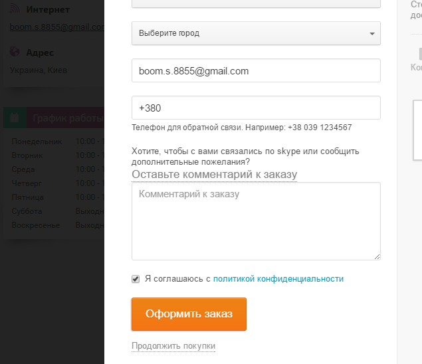
Task: Click the Украина, Киев address text
Action: [x=39, y=70]
